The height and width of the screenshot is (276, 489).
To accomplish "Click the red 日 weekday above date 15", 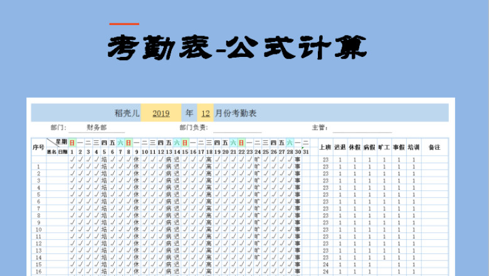I will pyautogui.click(x=185, y=143).
